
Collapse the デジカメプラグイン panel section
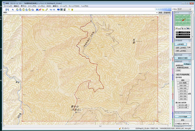[x=189, y=113]
